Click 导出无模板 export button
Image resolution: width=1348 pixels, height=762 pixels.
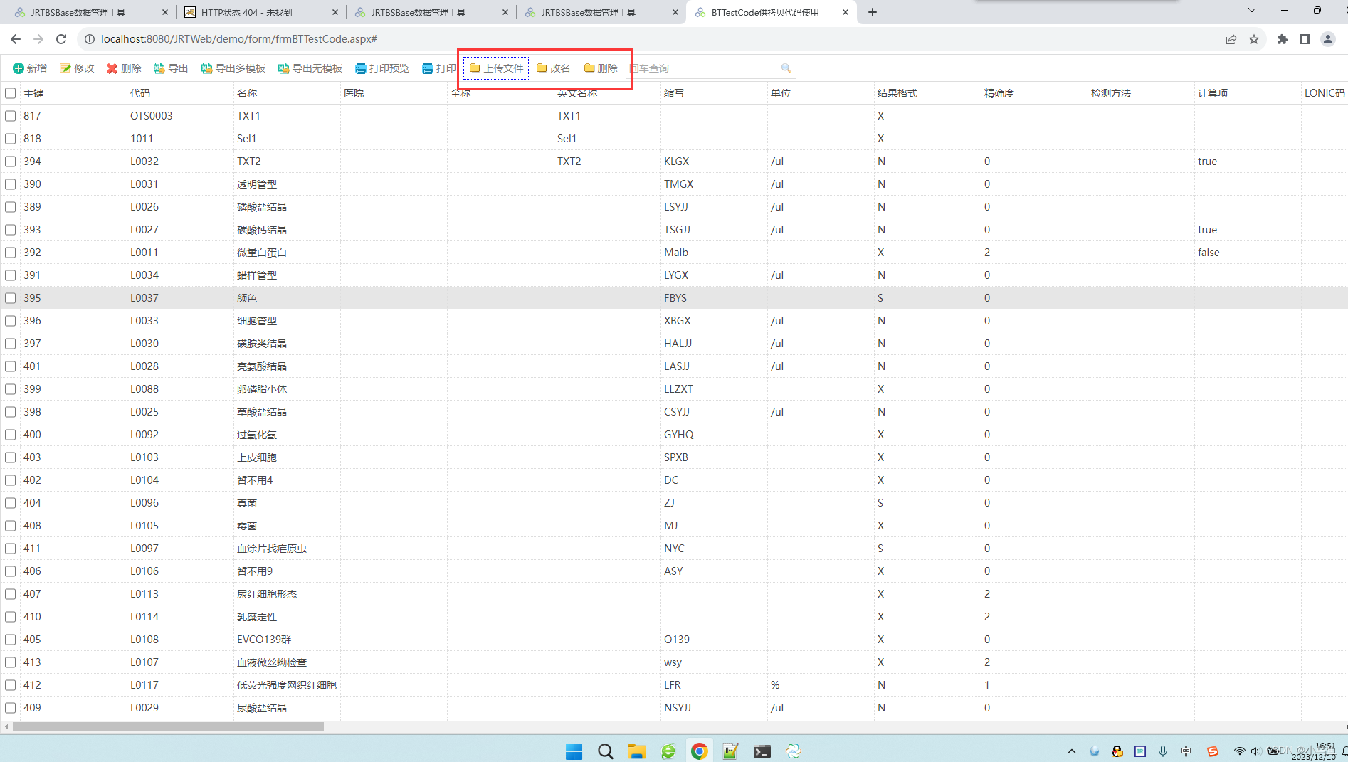point(310,68)
